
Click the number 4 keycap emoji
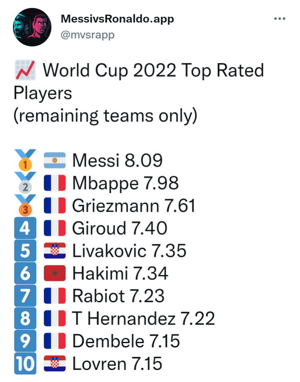(25, 228)
